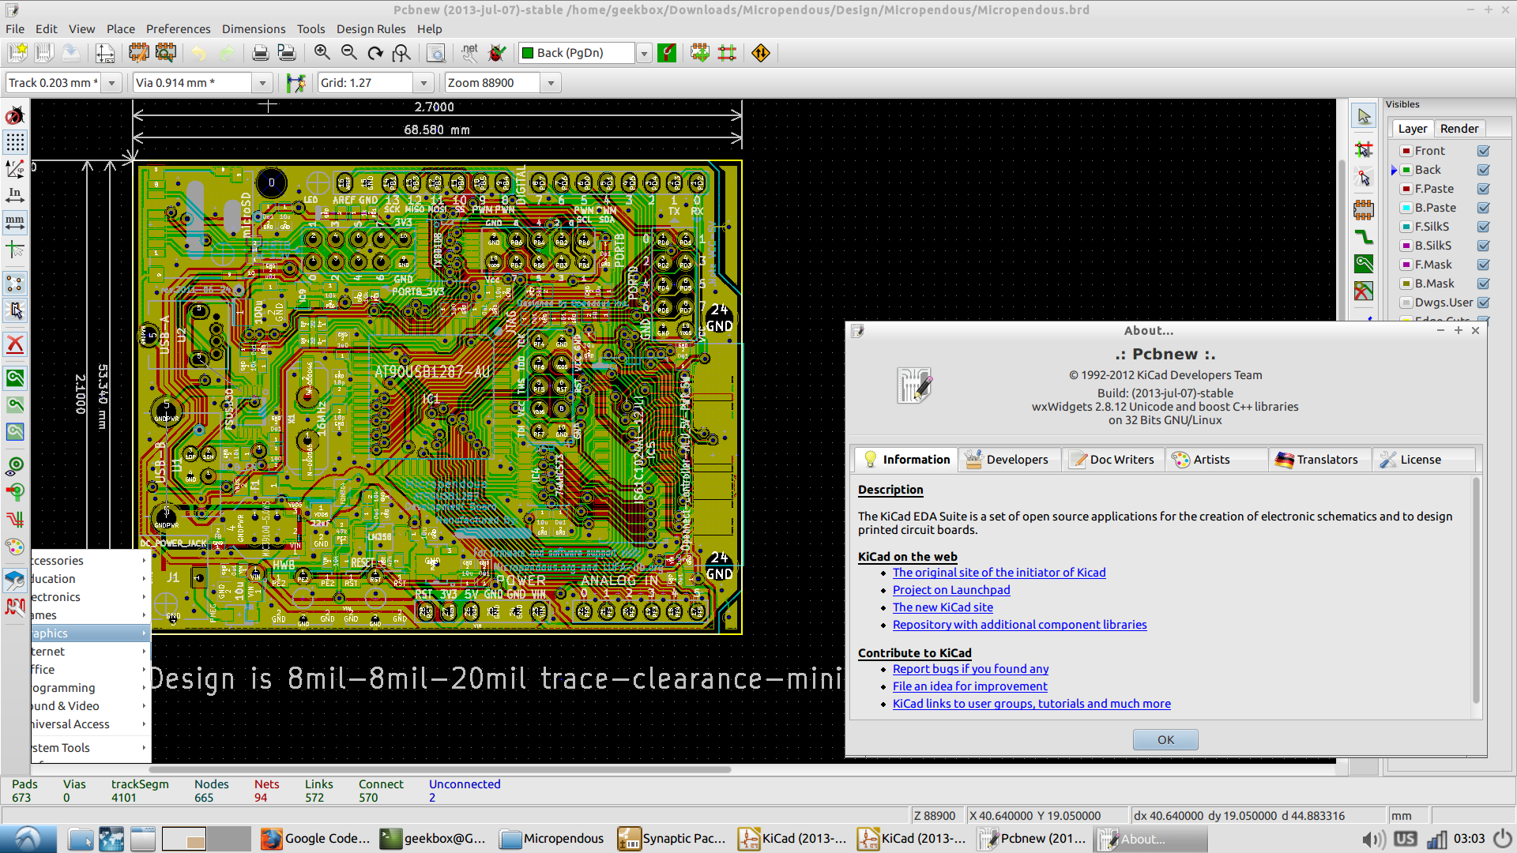Switch to the Render tab
The width and height of the screenshot is (1517, 853).
tap(1459, 128)
